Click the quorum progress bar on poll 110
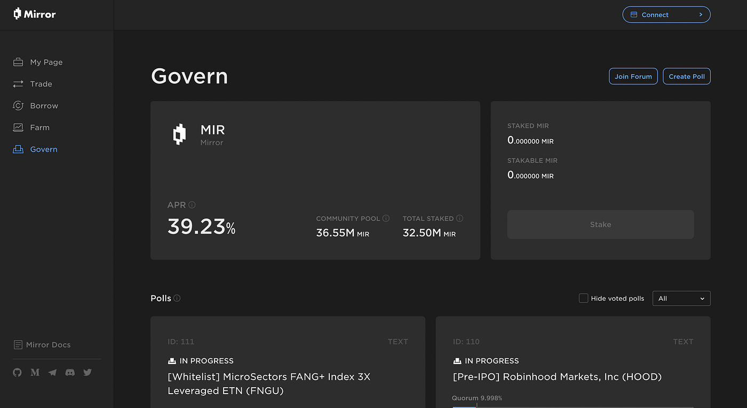The width and height of the screenshot is (747, 408). pos(573,406)
